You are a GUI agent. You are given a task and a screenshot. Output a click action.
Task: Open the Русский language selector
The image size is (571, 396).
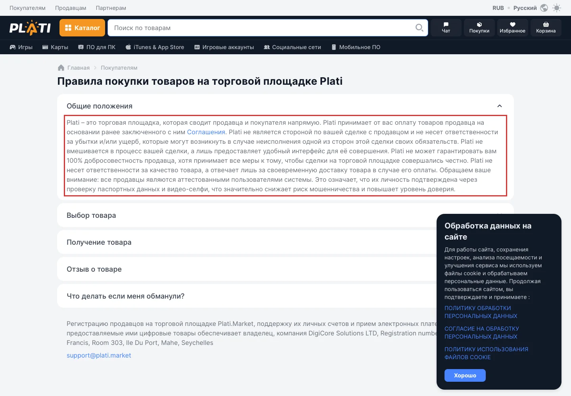pyautogui.click(x=525, y=8)
